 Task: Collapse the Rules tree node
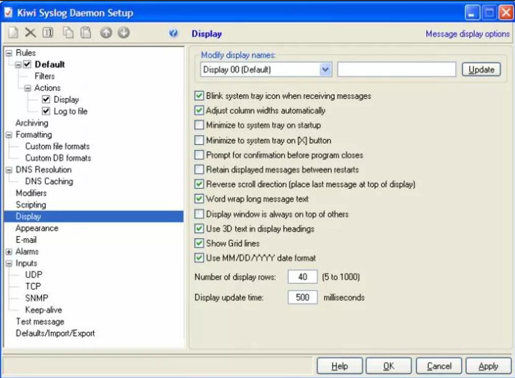(x=9, y=53)
